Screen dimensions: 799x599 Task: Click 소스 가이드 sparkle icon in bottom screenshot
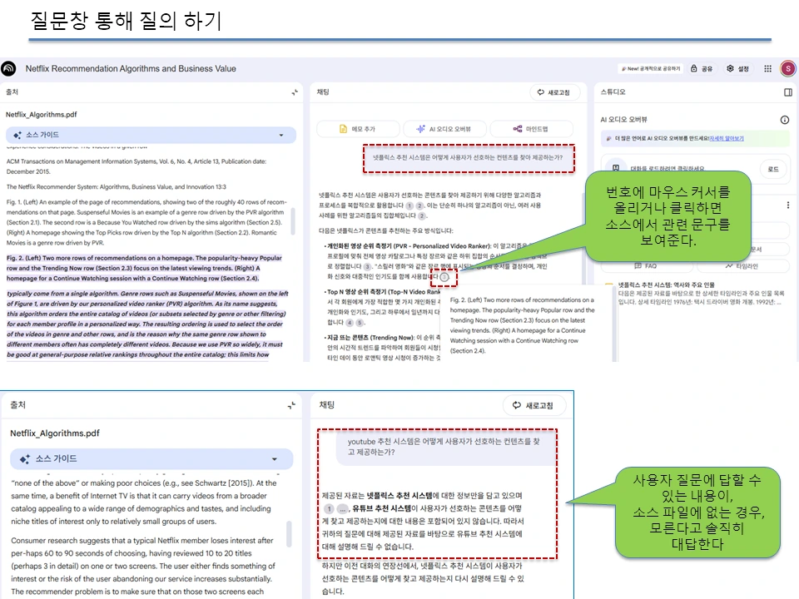tap(24, 459)
